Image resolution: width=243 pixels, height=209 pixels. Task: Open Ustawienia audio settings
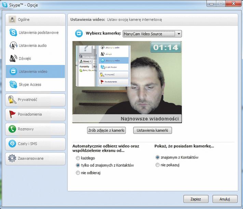point(35,45)
